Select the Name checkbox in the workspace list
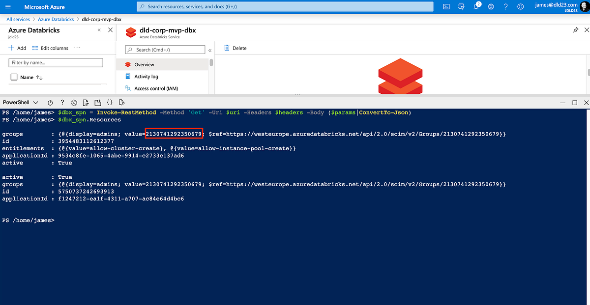Image resolution: width=590 pixels, height=305 pixels. point(14,77)
